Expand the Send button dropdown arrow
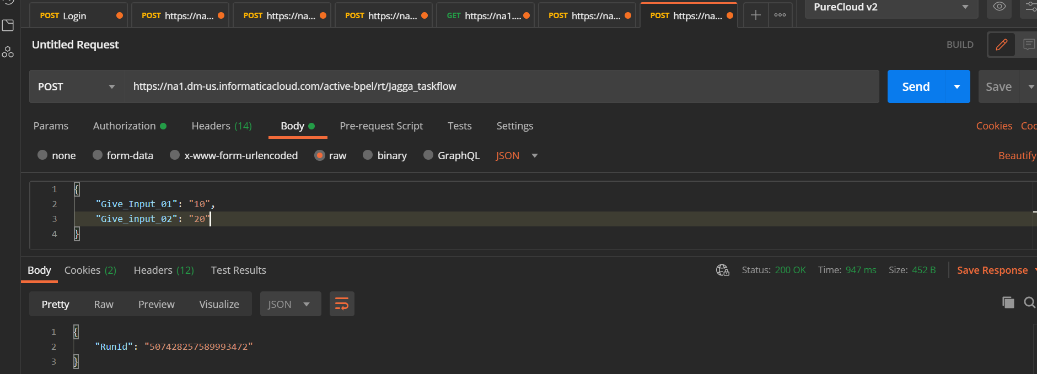Viewport: 1037px width, 374px height. [x=957, y=86]
